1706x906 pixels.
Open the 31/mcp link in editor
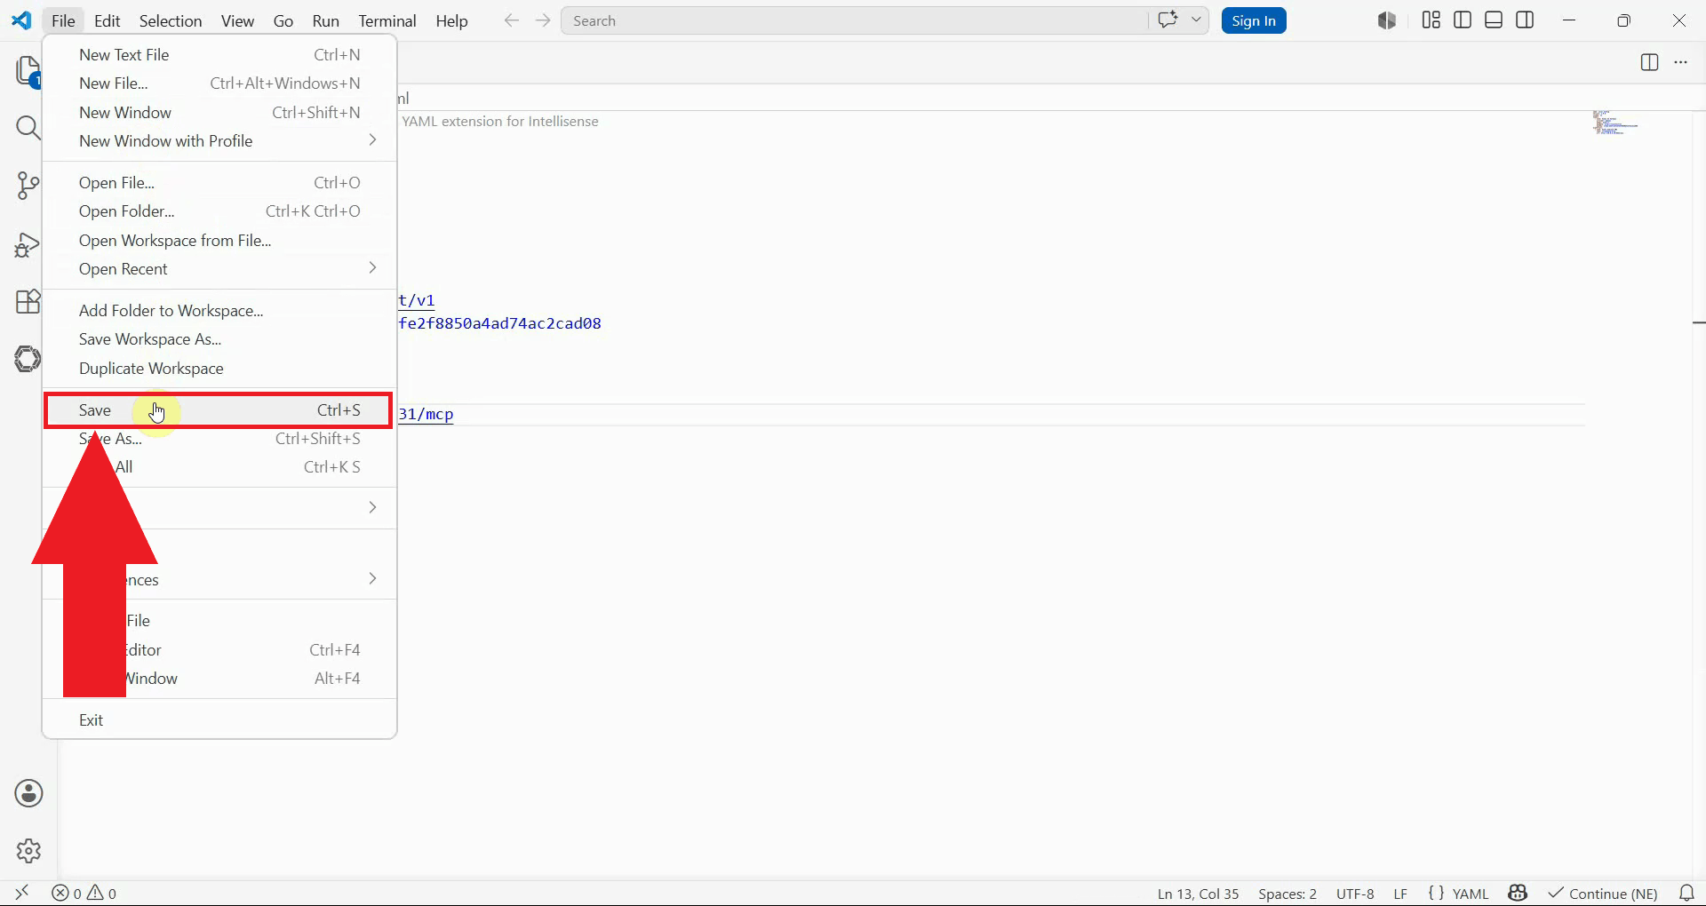[426, 414]
